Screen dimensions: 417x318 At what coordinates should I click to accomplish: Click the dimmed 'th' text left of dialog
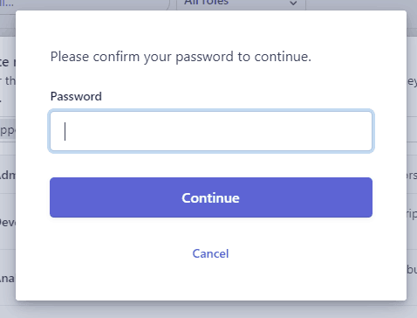click(x=10, y=80)
